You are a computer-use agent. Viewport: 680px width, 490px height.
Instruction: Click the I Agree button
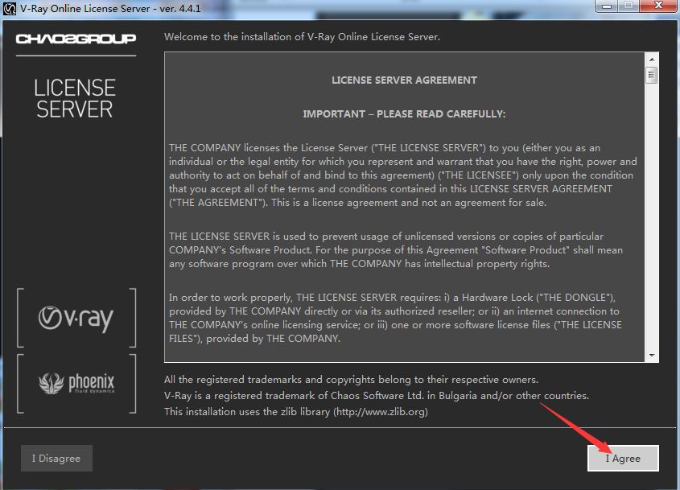(x=623, y=458)
